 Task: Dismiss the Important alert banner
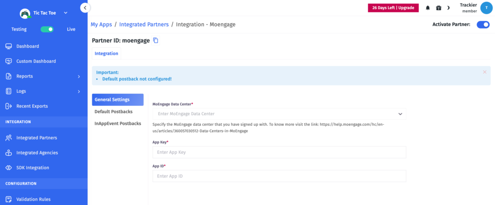484,72
